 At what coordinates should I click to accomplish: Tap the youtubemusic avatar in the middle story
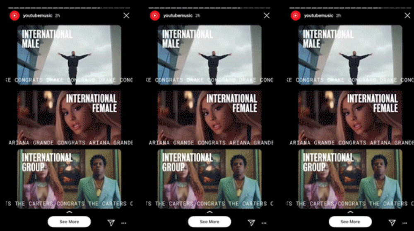155,16
